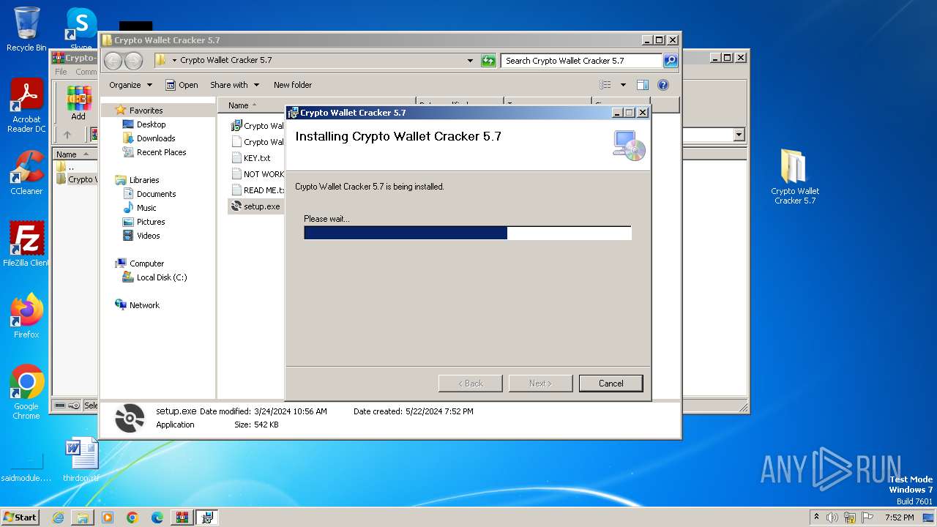
Task: Open the Share with dropdown
Action: (x=234, y=85)
